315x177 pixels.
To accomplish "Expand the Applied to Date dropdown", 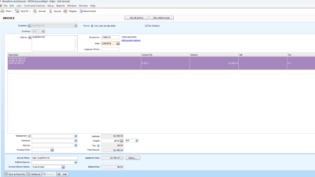I will [x=122, y=158].
